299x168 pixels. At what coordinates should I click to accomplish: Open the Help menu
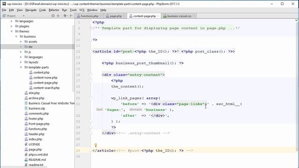[x=103, y=10]
